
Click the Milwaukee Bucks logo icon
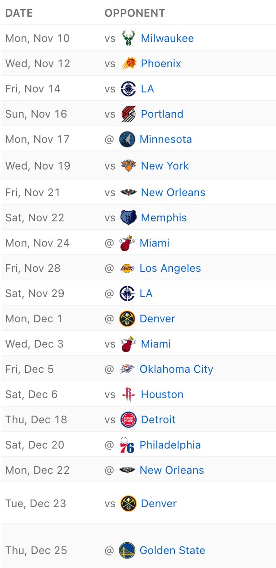129,38
